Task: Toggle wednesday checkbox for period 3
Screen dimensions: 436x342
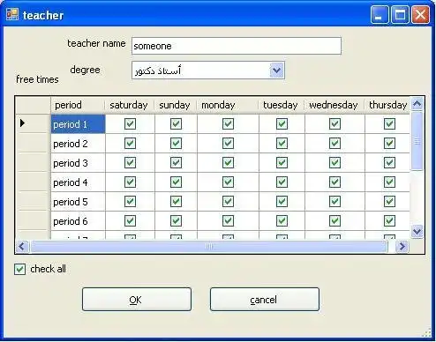Action: (335, 162)
